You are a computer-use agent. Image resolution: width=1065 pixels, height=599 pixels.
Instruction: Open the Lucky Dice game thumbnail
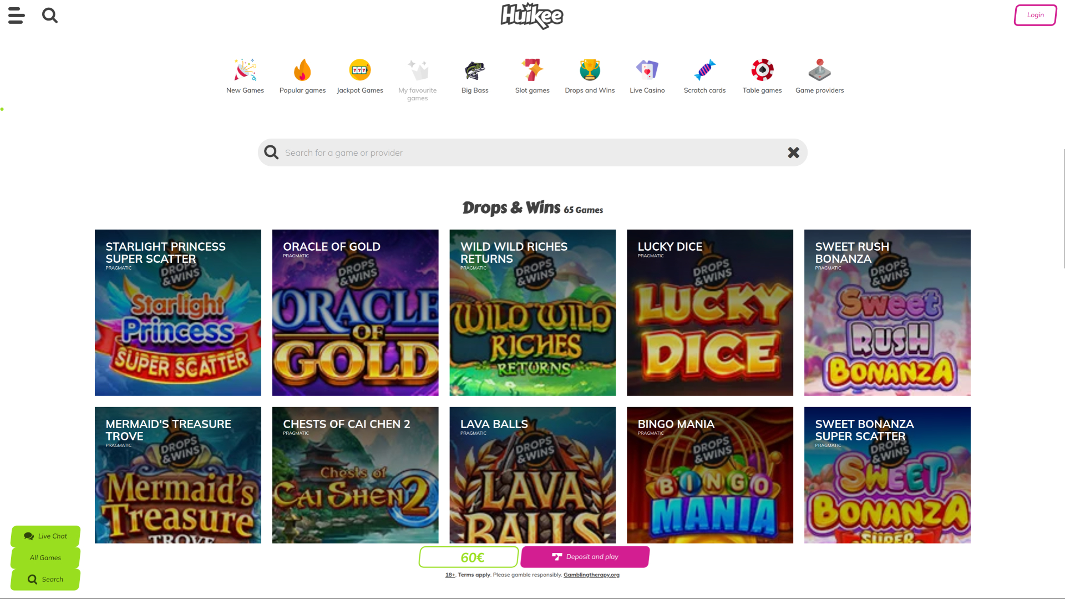point(709,312)
